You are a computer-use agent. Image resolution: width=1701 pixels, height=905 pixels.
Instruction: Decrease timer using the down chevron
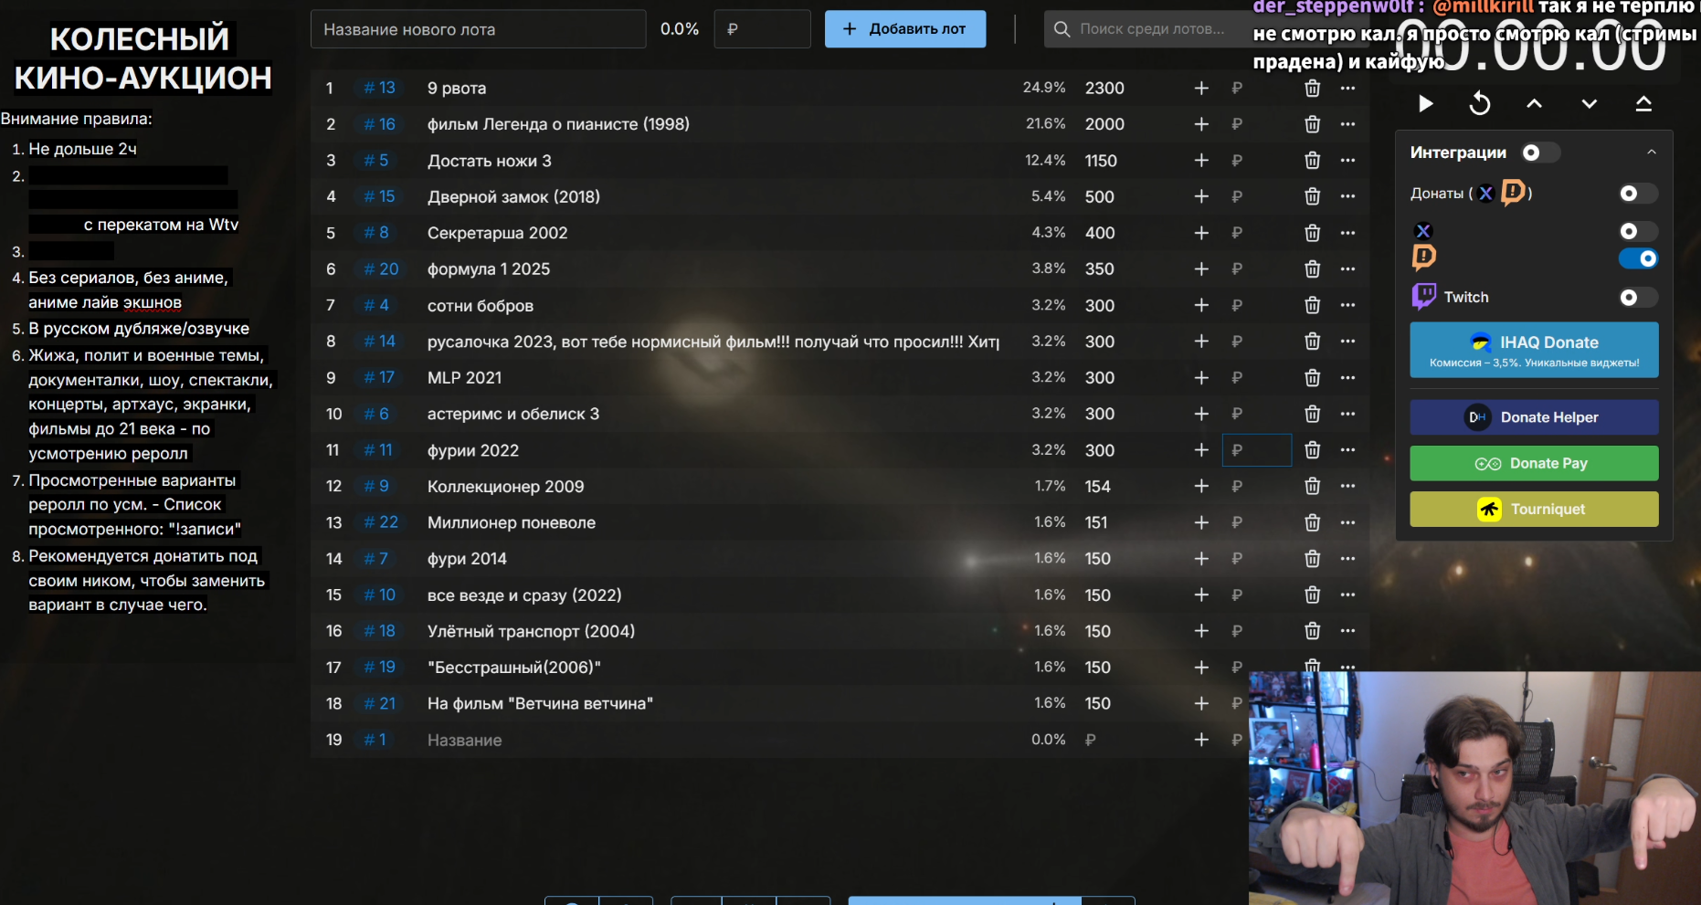(1590, 104)
